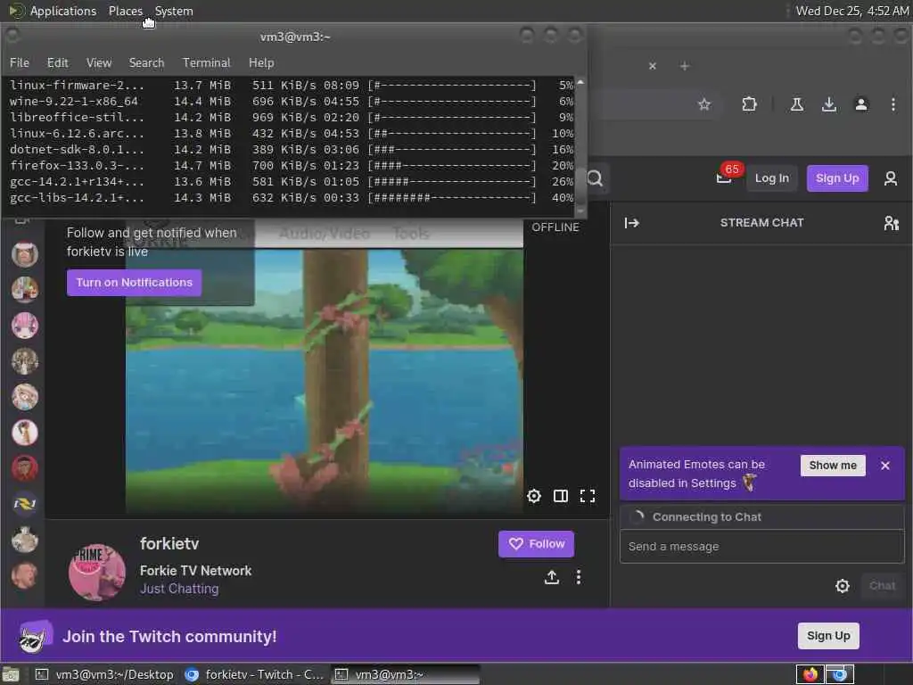Click the Send a message field

761,547
